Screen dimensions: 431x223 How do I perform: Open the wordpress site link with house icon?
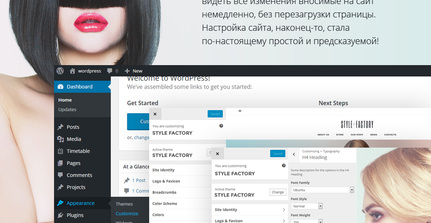[85, 71]
